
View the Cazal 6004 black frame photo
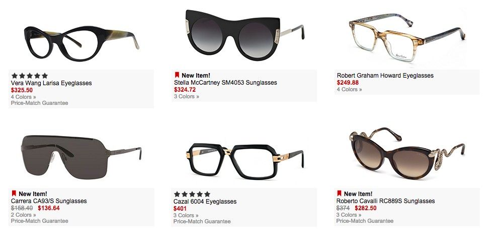[245, 161]
